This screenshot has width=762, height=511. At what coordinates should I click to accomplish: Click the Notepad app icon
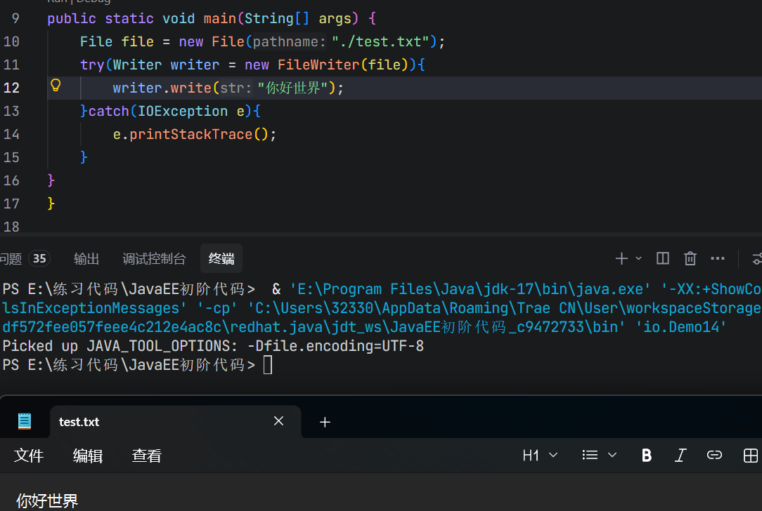point(25,421)
